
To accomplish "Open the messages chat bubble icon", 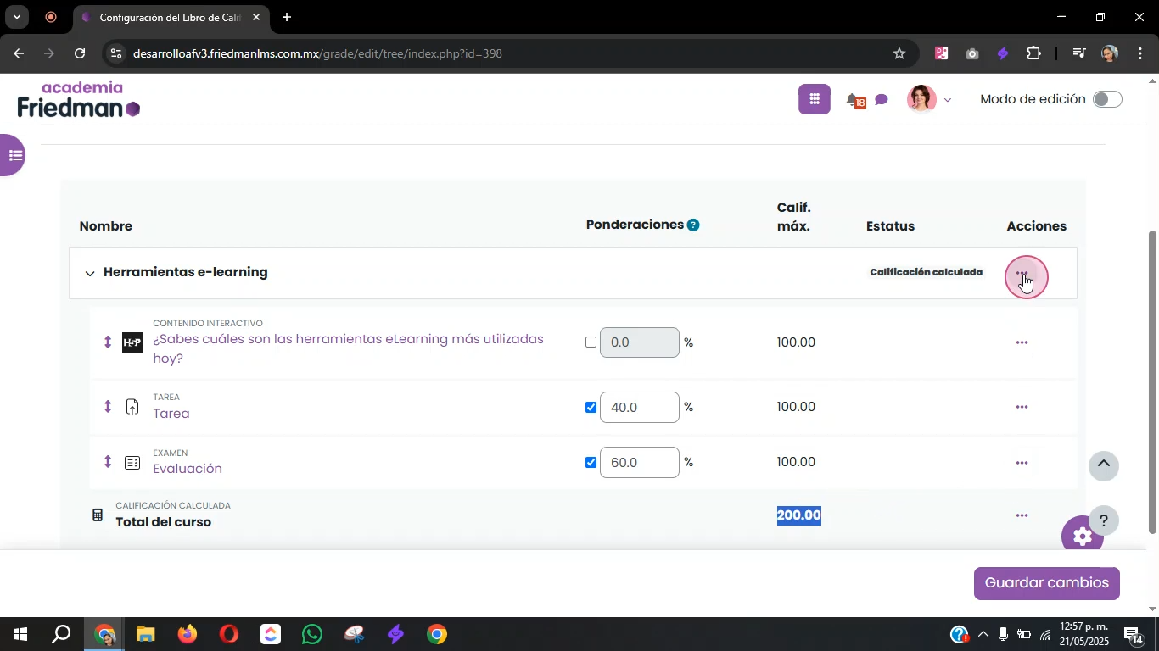I will click(882, 100).
